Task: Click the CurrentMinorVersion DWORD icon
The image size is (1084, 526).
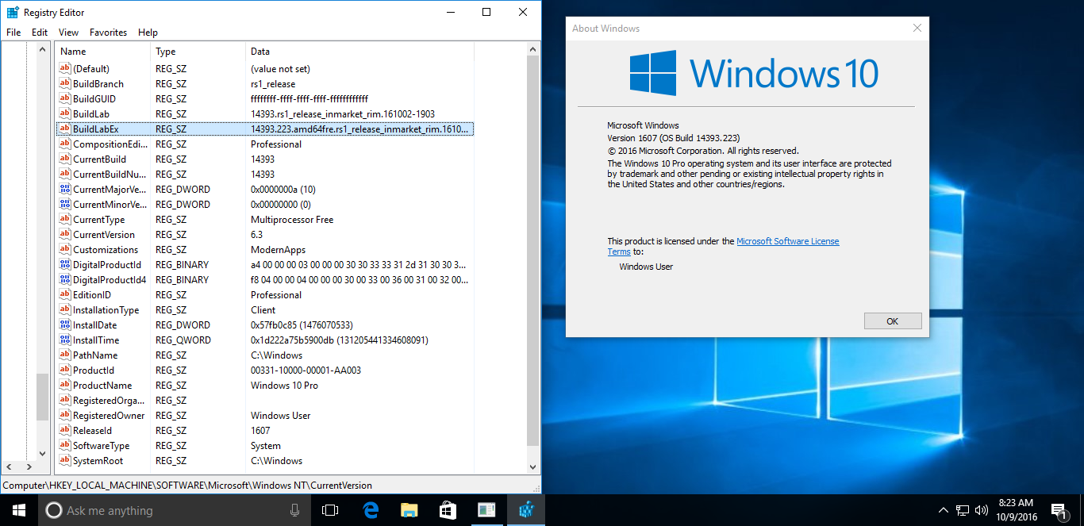Action: click(x=65, y=205)
